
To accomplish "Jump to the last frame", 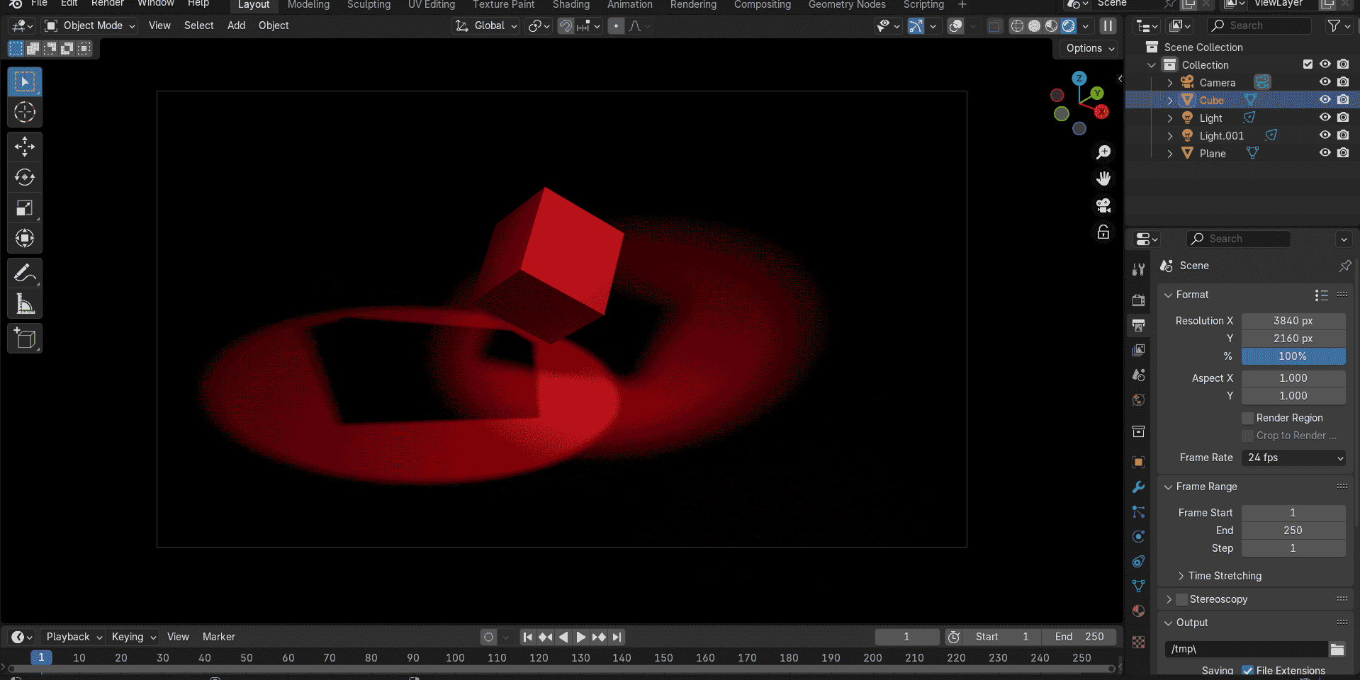I will 617,637.
